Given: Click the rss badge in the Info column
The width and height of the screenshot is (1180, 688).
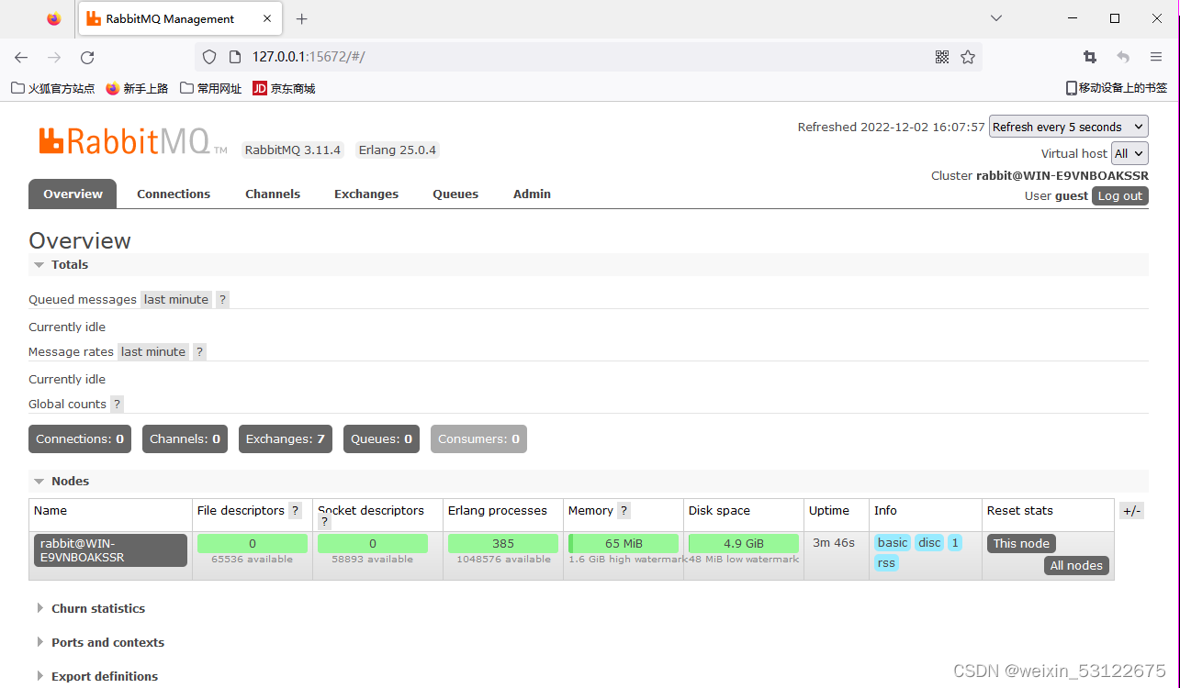Looking at the screenshot, I should 885,562.
